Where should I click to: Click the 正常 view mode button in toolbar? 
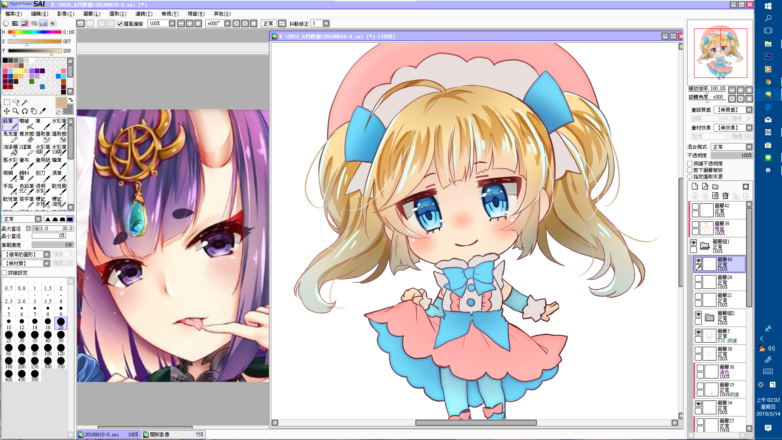268,24
